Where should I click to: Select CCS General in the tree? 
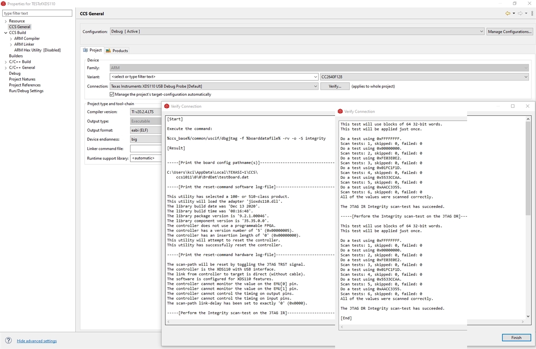click(20, 27)
